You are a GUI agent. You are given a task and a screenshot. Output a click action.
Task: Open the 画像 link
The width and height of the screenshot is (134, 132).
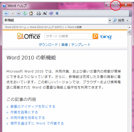[x=65, y=45]
